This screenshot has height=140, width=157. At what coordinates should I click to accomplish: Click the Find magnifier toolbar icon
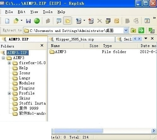click(59, 21)
